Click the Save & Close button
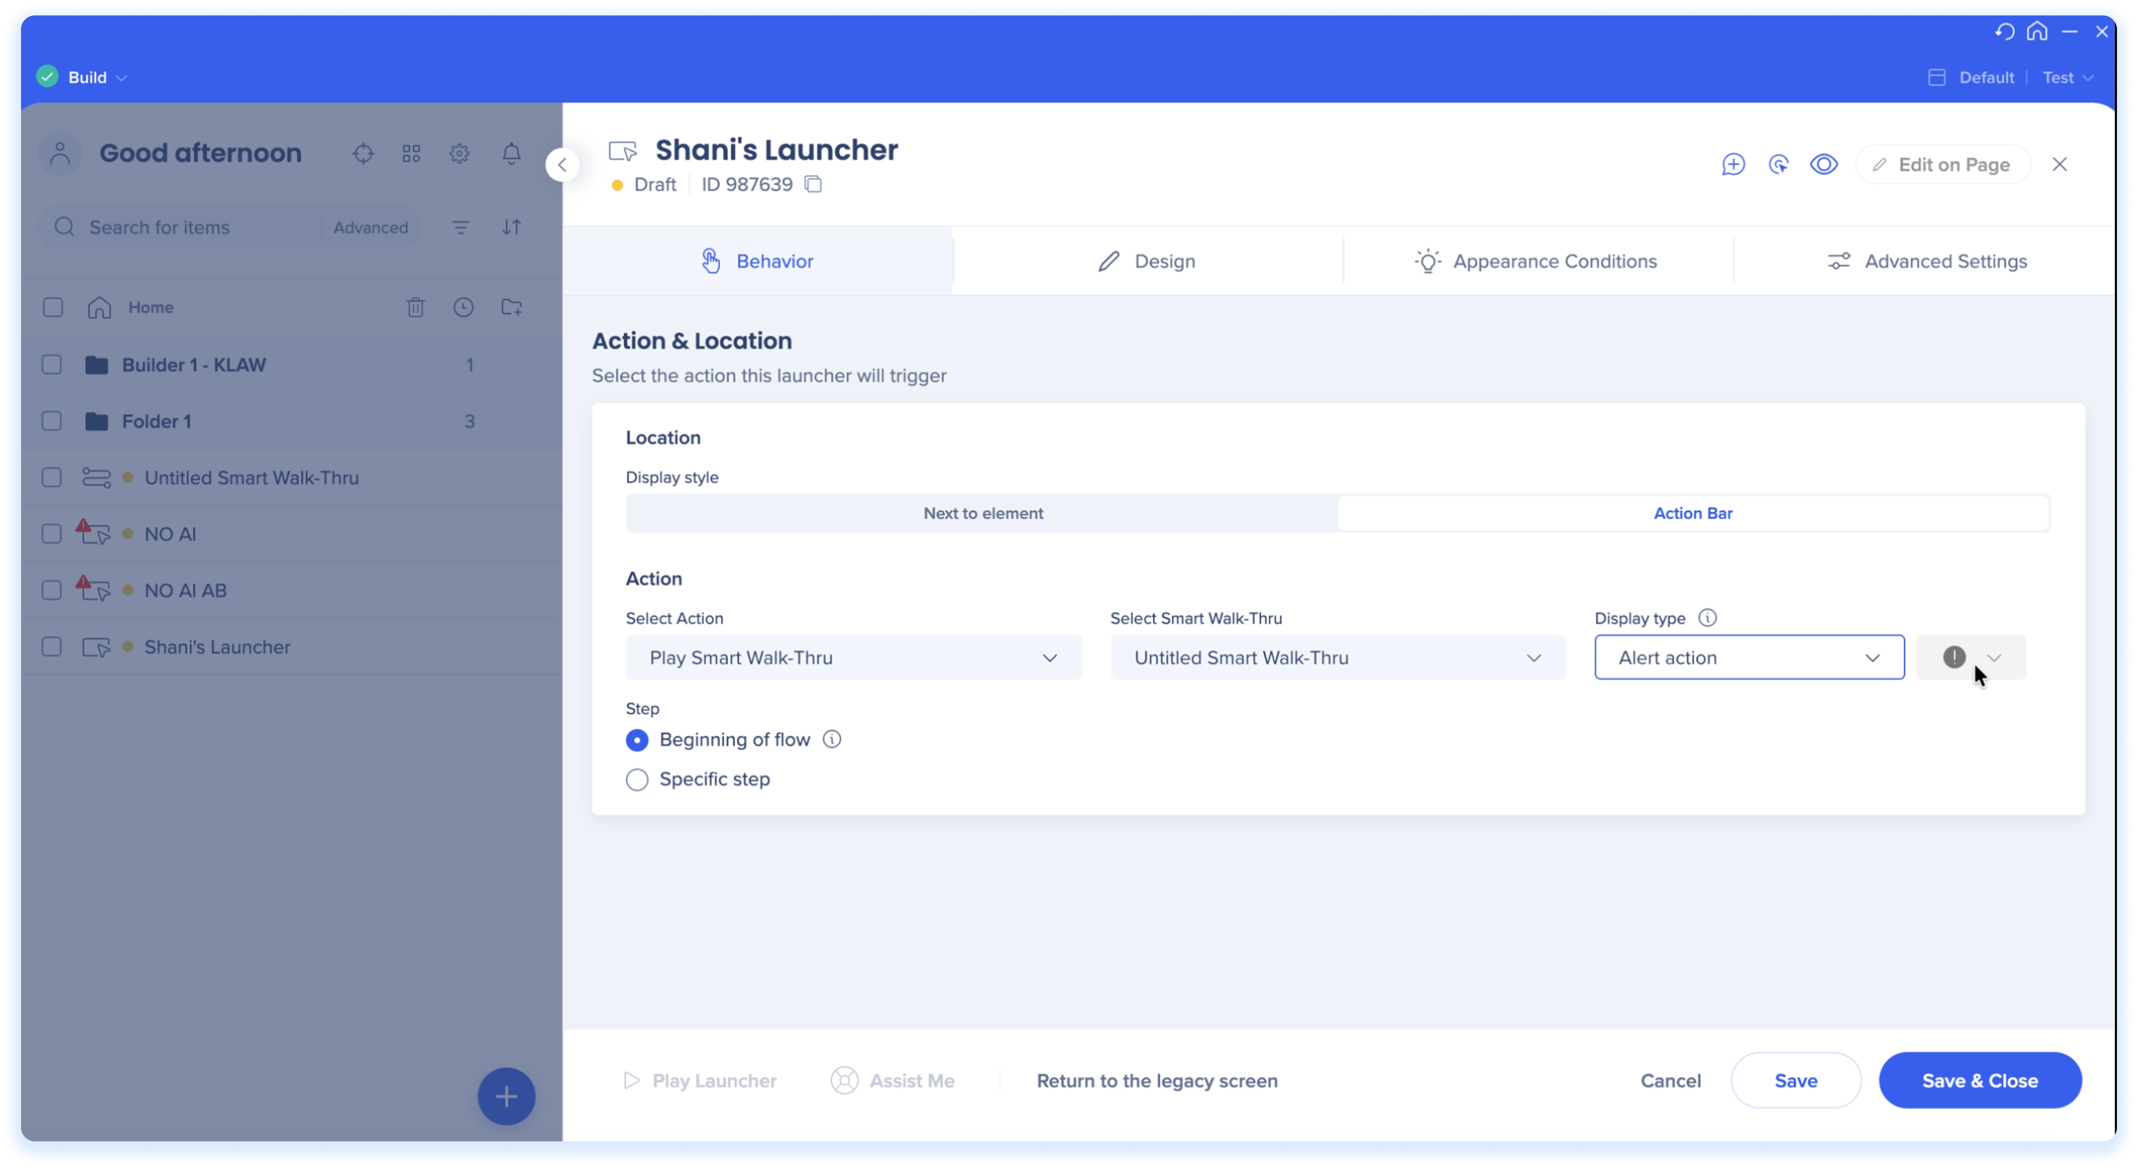The image size is (2138, 1168). point(1980,1080)
